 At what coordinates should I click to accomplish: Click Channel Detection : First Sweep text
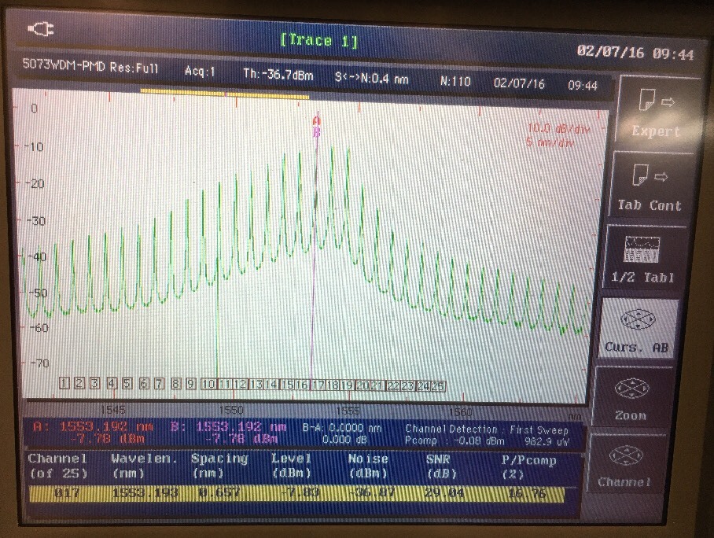pos(487,429)
